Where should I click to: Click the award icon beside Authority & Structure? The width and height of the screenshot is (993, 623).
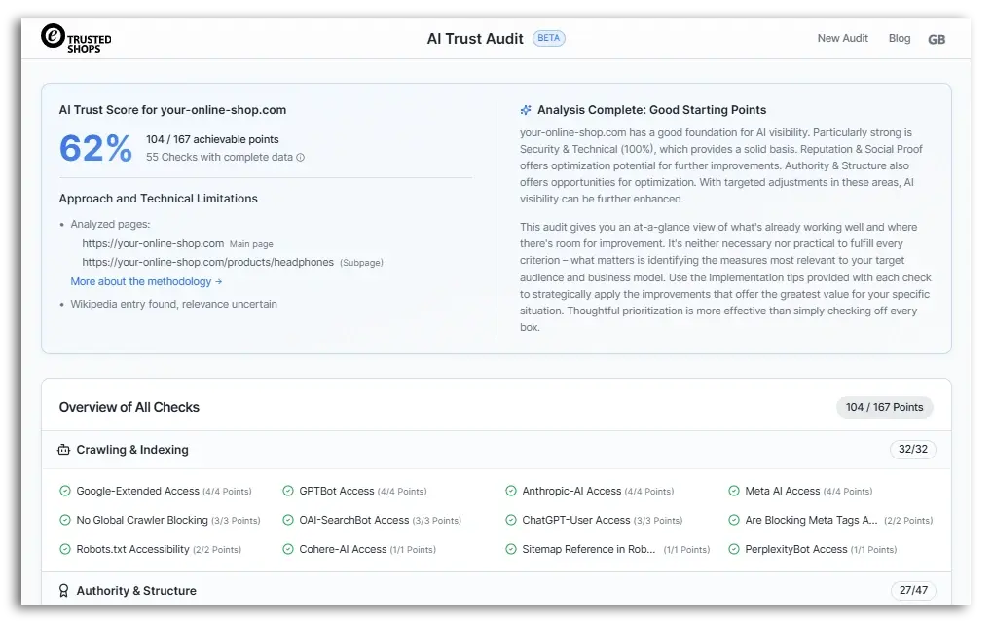pyautogui.click(x=64, y=591)
